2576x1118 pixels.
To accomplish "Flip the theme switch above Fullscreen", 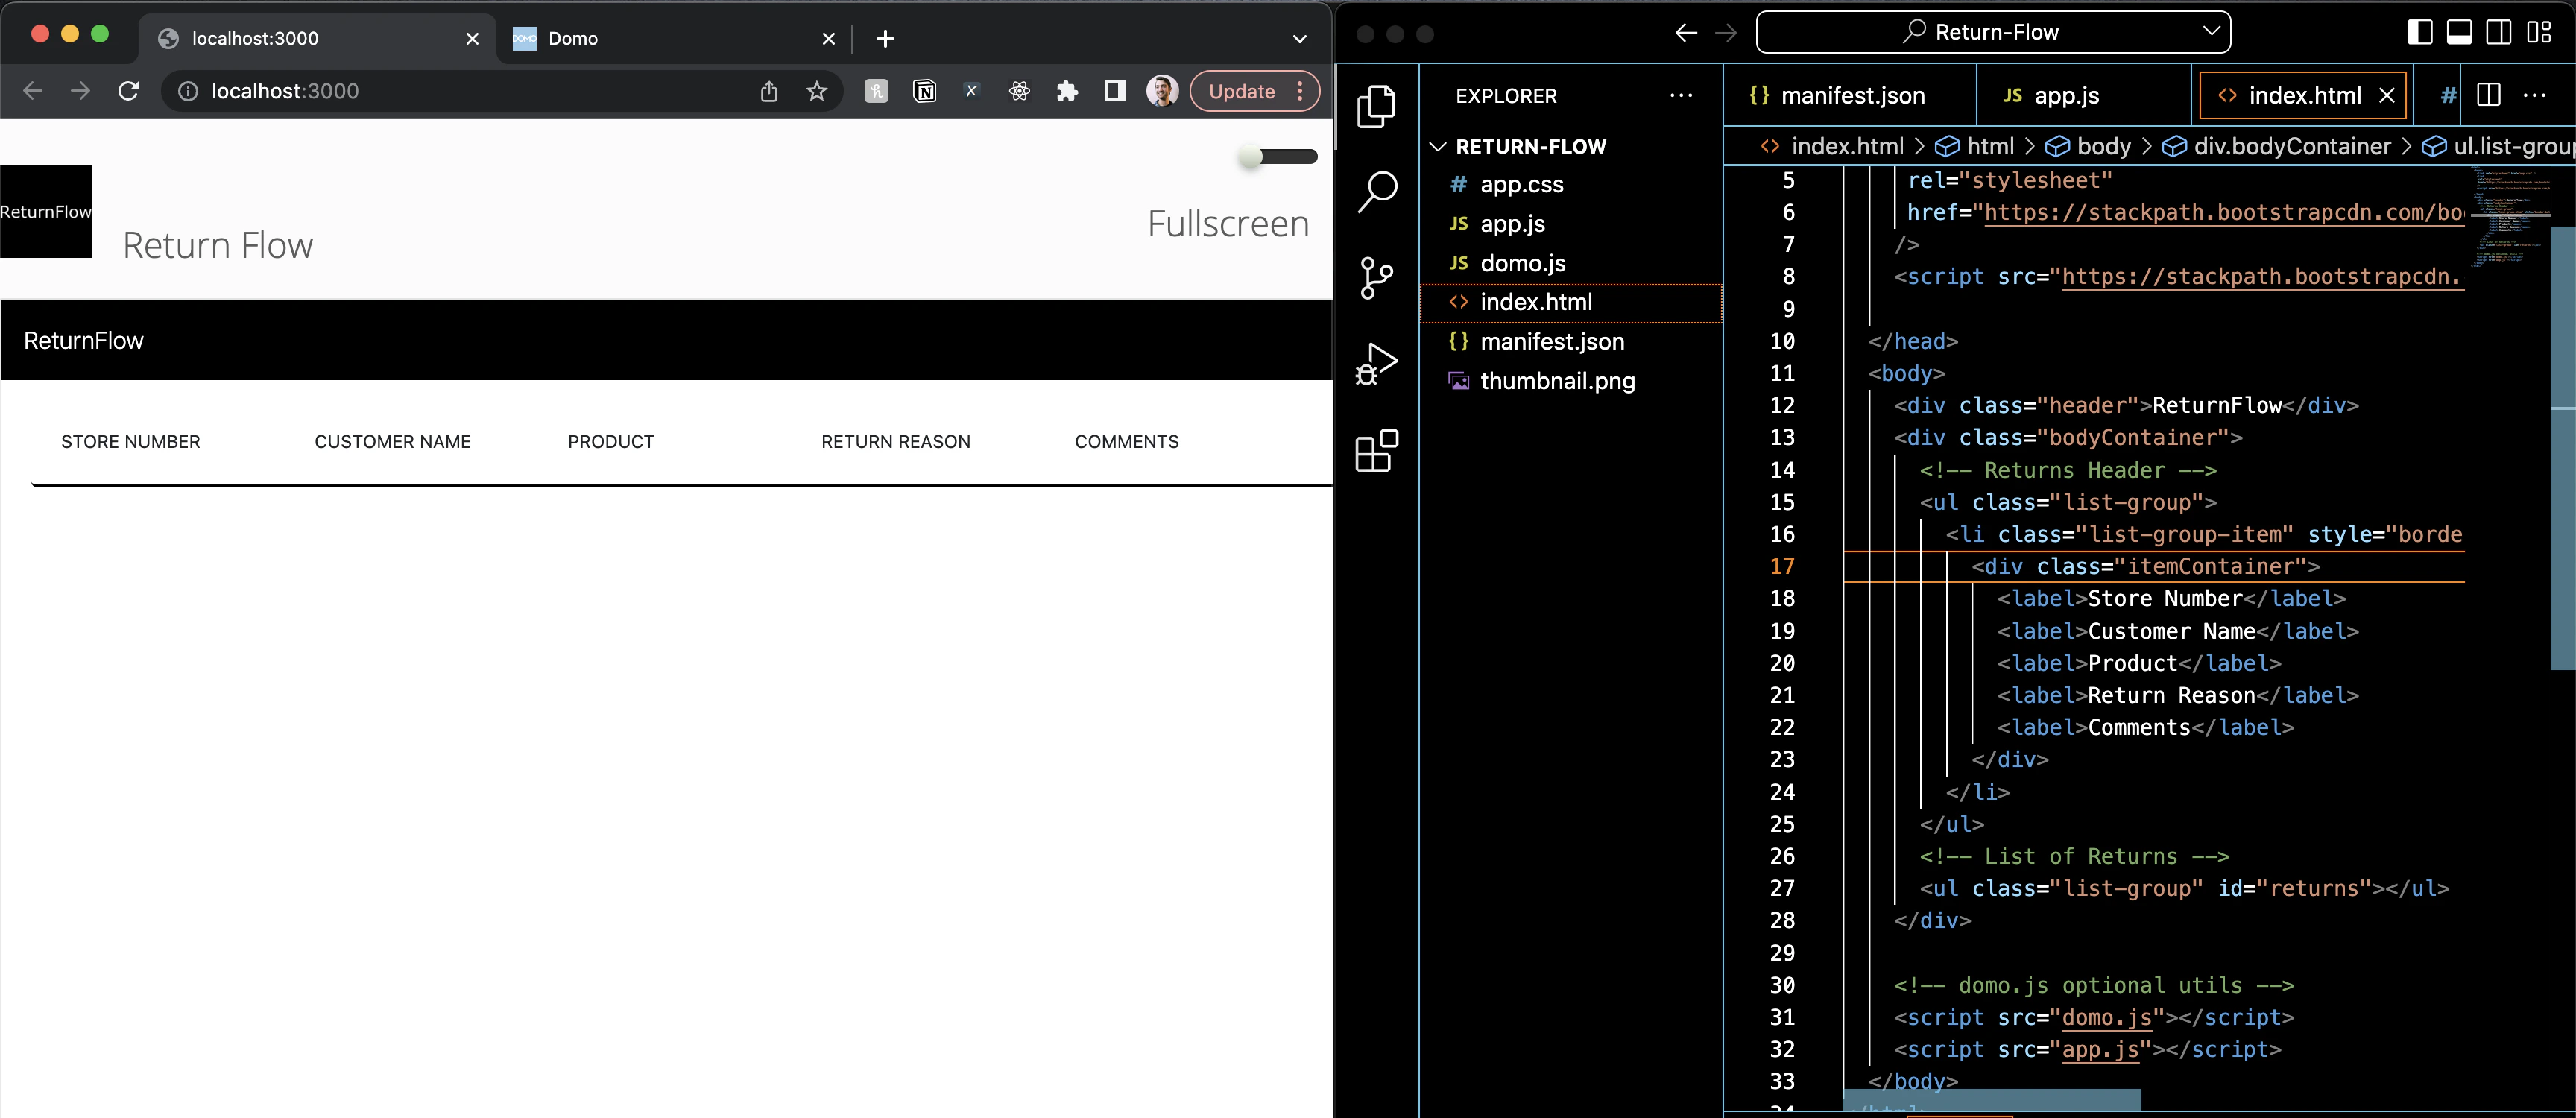I will click(1277, 157).
